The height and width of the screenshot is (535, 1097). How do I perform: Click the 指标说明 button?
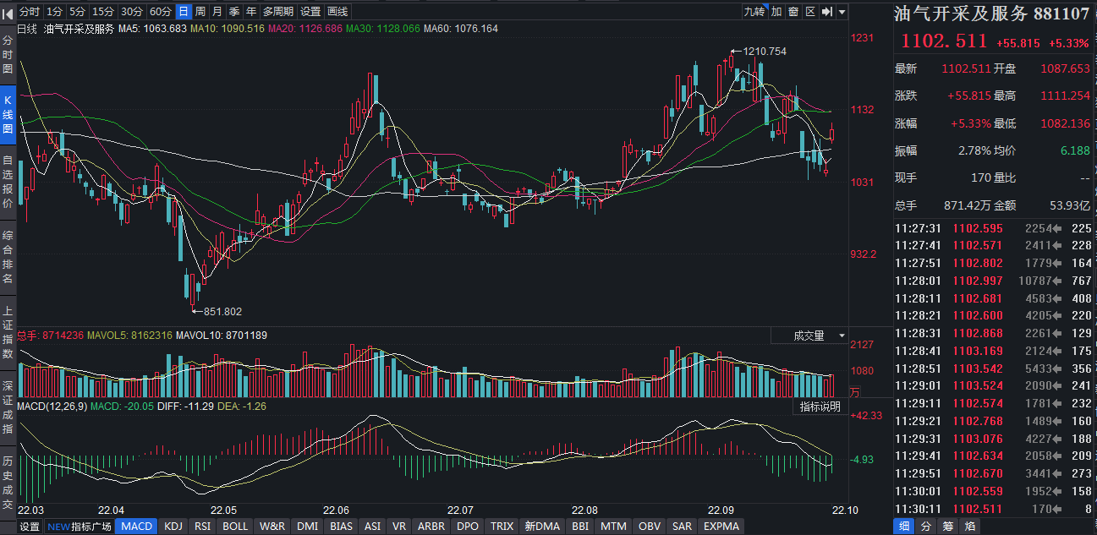click(820, 407)
